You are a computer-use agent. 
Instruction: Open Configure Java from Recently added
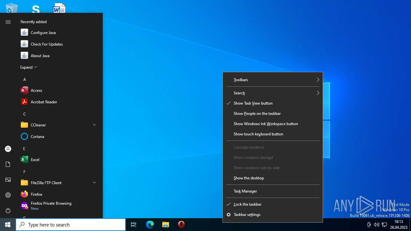pos(58,32)
